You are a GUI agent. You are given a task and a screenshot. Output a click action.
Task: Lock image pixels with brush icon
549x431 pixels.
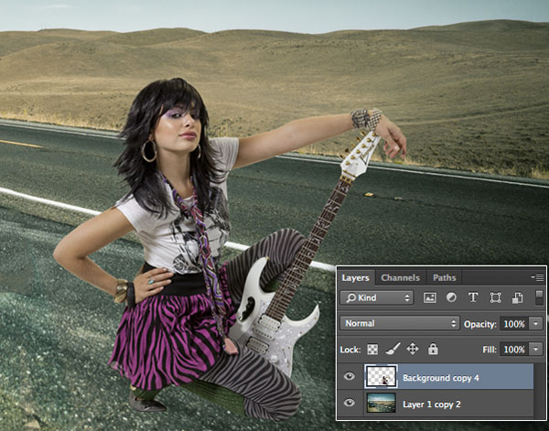pyautogui.click(x=392, y=349)
